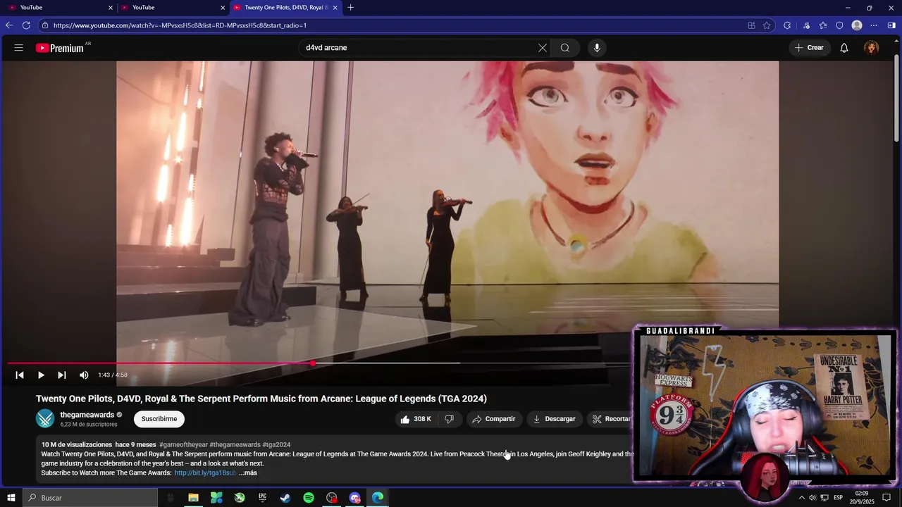Viewport: 902px width, 507px height.
Task: Open YouTube notifications bell
Action: coord(844,48)
